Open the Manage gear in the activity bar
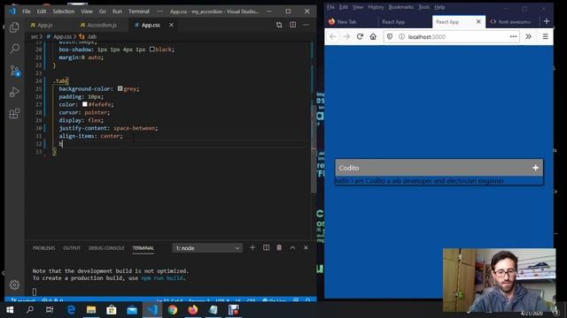This screenshot has height=318, width=567. click(14, 284)
